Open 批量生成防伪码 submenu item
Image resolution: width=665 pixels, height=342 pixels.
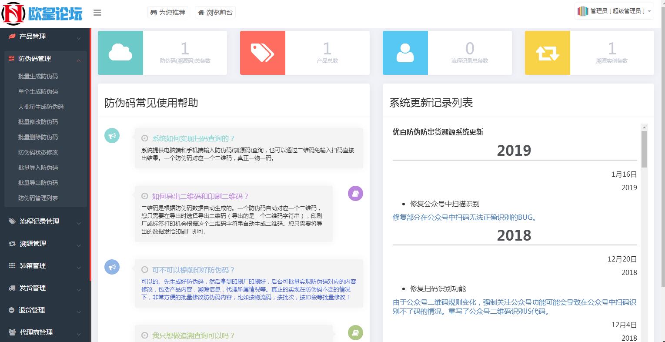click(x=38, y=76)
